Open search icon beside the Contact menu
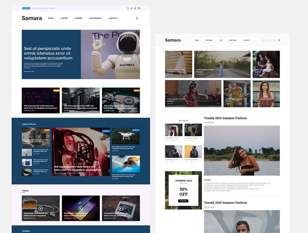This screenshot has width=308, height=233. click(279, 40)
